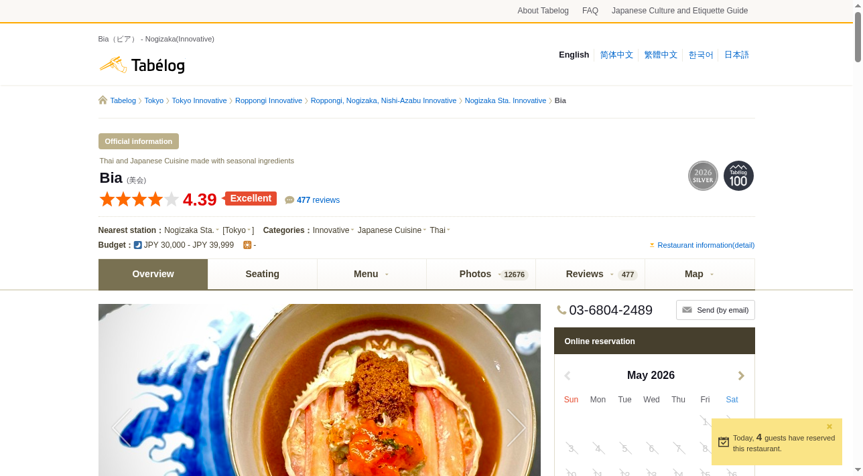Click the Official information badge
The width and height of the screenshot is (863, 476).
(x=139, y=141)
